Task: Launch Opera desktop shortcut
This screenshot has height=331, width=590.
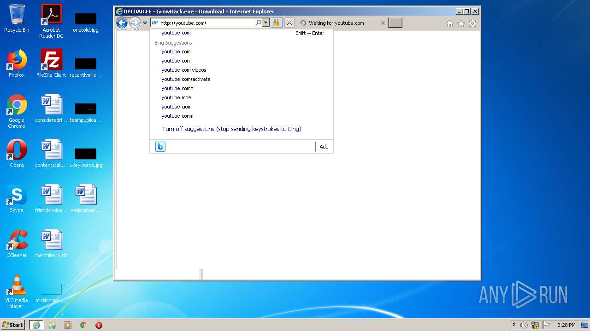Action: coord(17,154)
